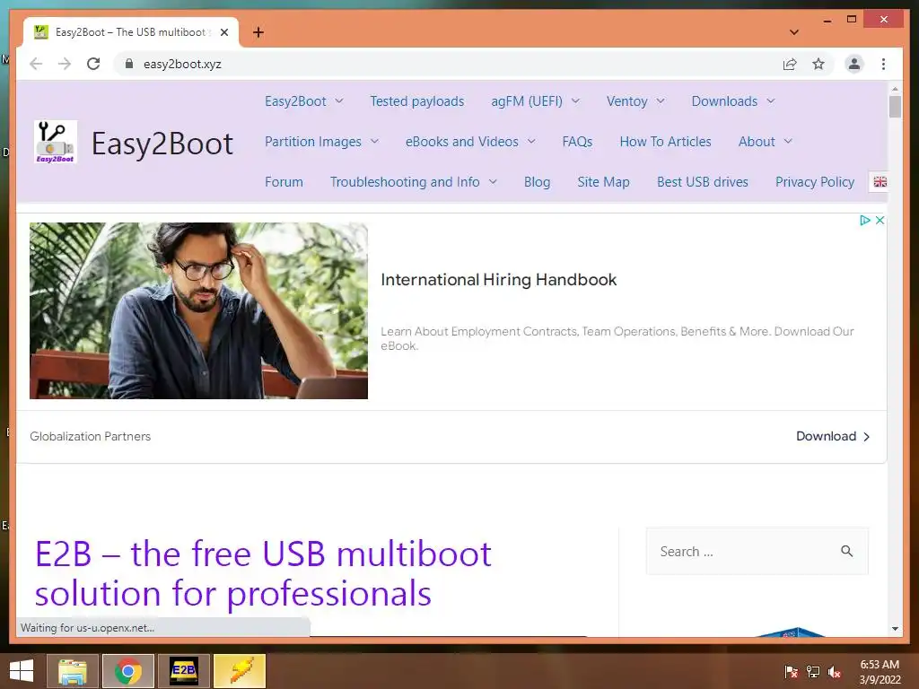Expand eBooks and Videos submenu arrow

531,141
